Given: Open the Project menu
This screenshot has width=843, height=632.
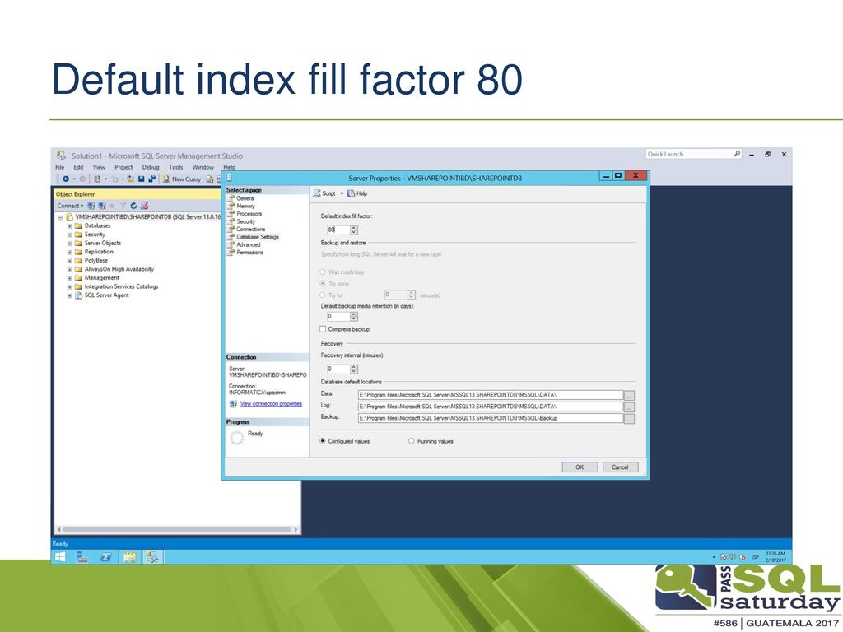Looking at the screenshot, I should [x=123, y=167].
